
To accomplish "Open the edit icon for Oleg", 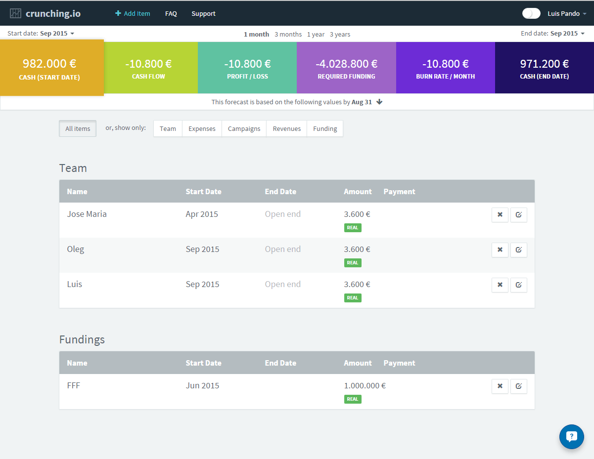I will 518,250.
